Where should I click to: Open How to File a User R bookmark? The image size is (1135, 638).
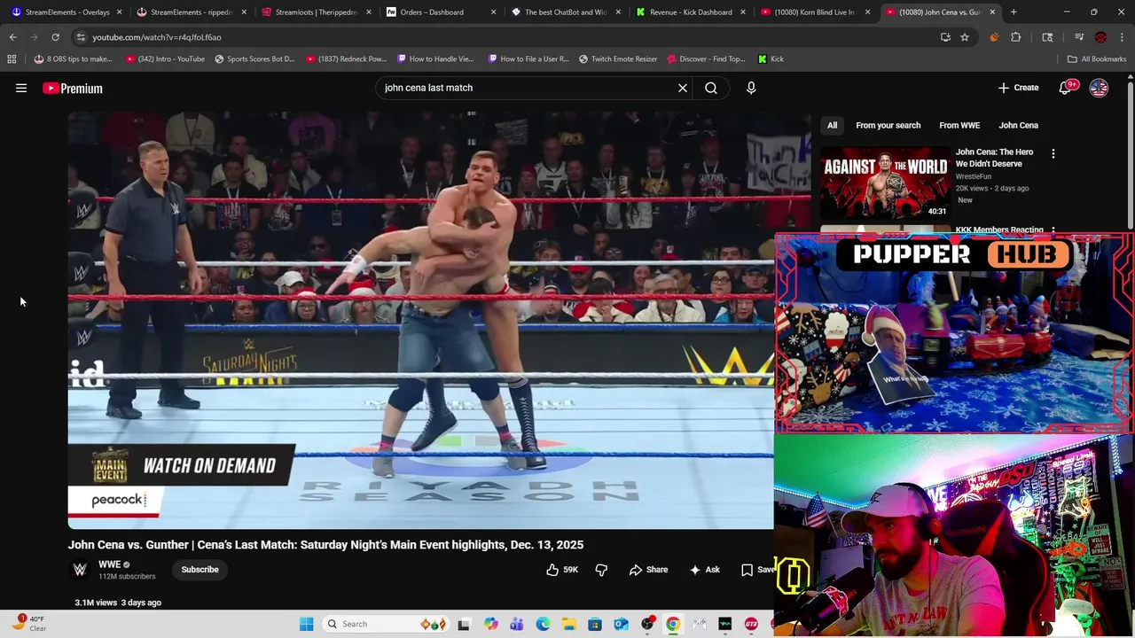click(528, 58)
